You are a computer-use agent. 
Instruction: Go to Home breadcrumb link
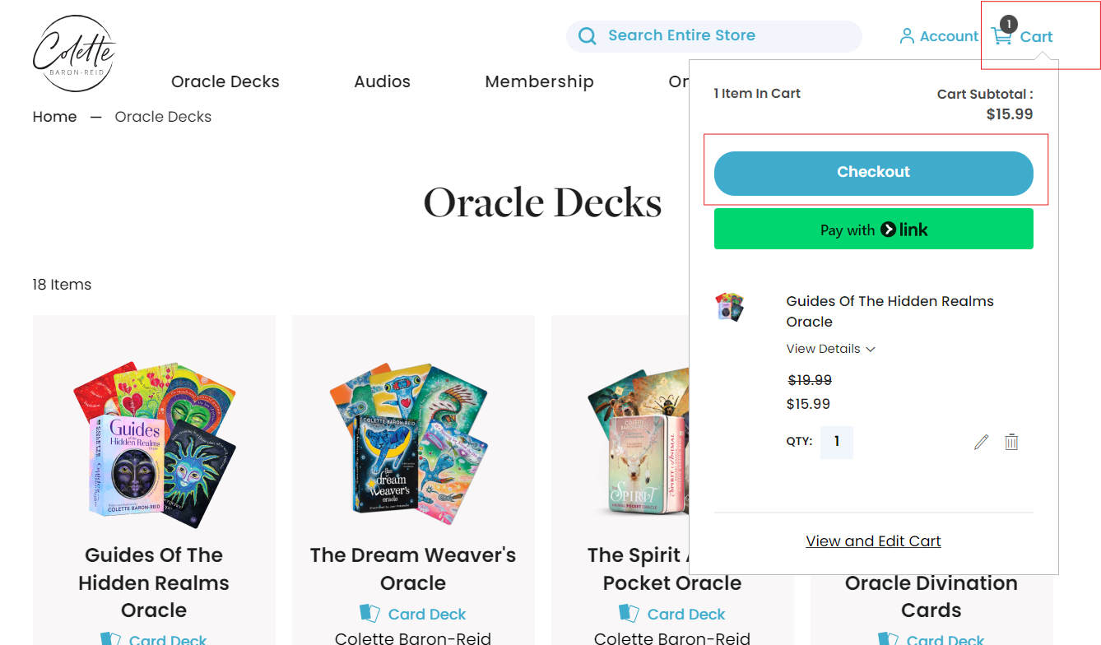(54, 117)
